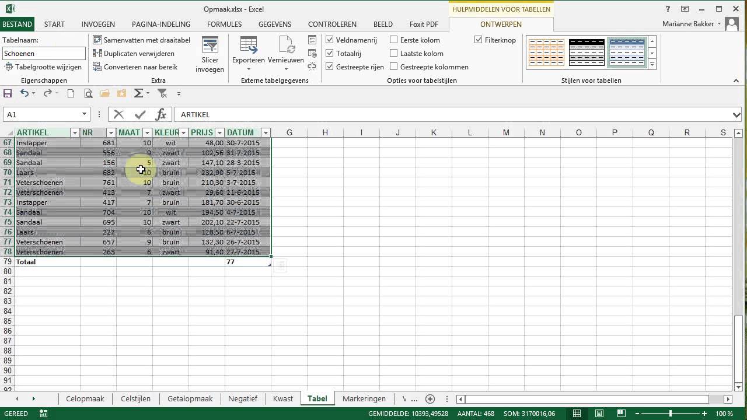This screenshot has width=747, height=420.
Task: Open the BESTAND tab
Action: click(x=17, y=24)
